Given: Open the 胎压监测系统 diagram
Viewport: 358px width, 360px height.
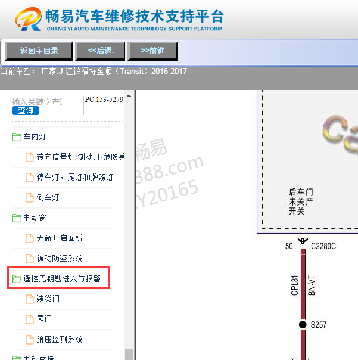Looking at the screenshot, I should pyautogui.click(x=60, y=339).
